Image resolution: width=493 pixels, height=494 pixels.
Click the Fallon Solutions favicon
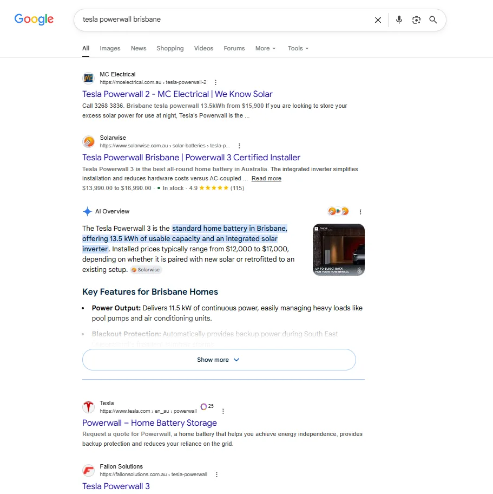[88, 470]
